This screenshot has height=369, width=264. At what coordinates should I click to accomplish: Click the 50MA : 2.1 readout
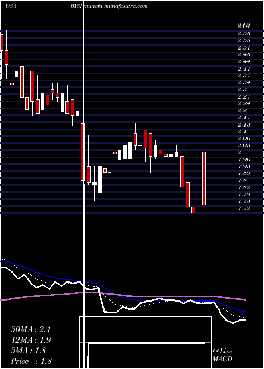31,329
